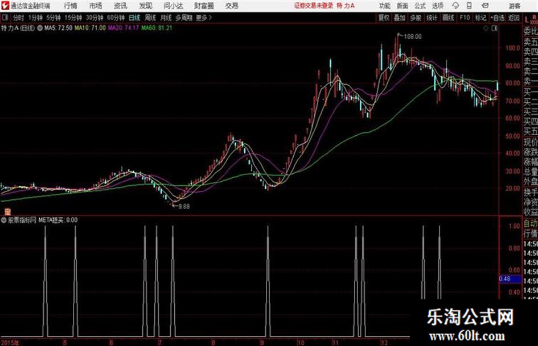Click the orange 扈 marker at chart bottom-left
The width and height of the screenshot is (538, 346).
[x=7, y=211]
